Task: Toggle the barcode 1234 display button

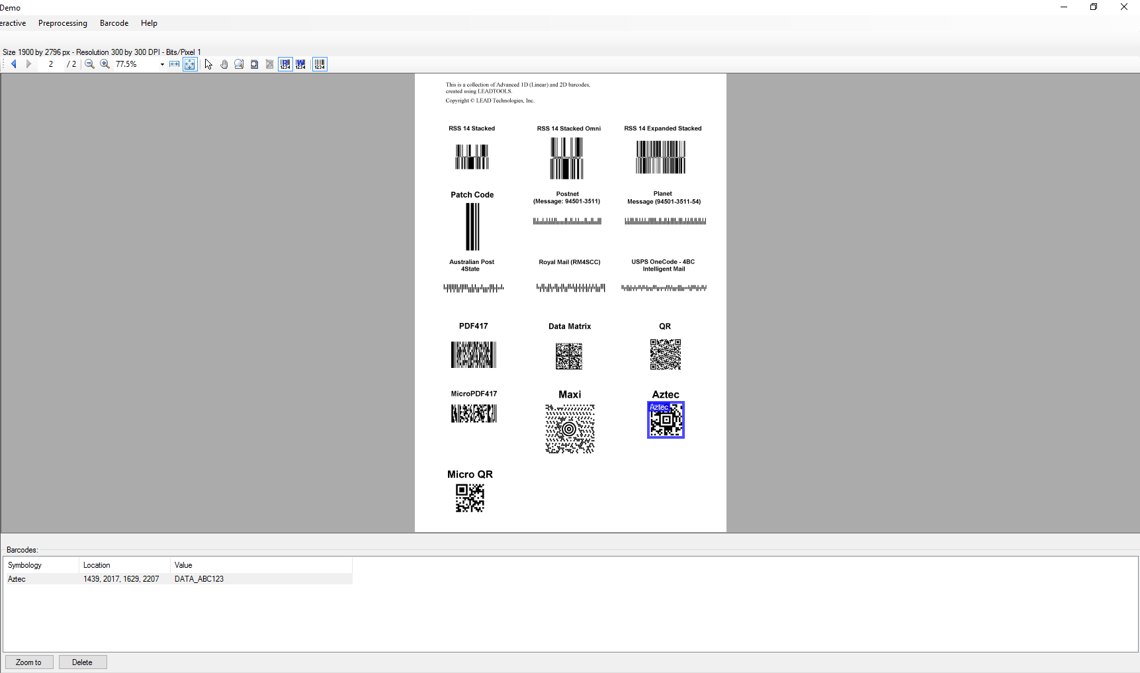Action: [x=320, y=64]
